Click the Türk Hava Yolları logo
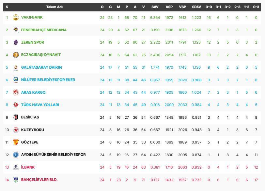The image size is (265, 191). click(16, 105)
